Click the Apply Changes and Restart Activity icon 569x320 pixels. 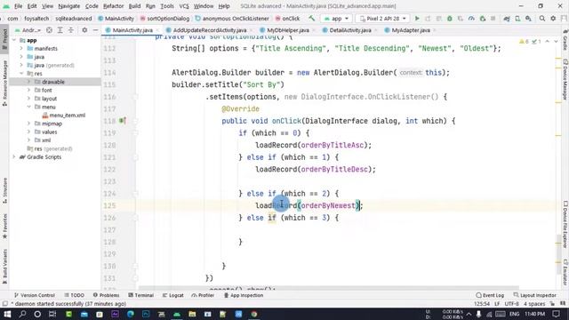428,19
